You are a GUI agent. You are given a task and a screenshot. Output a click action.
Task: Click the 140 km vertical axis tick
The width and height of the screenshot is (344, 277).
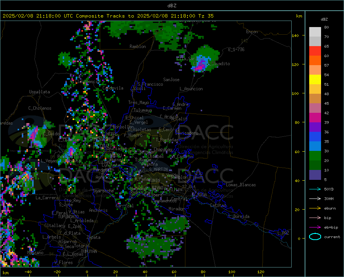pos(295,35)
